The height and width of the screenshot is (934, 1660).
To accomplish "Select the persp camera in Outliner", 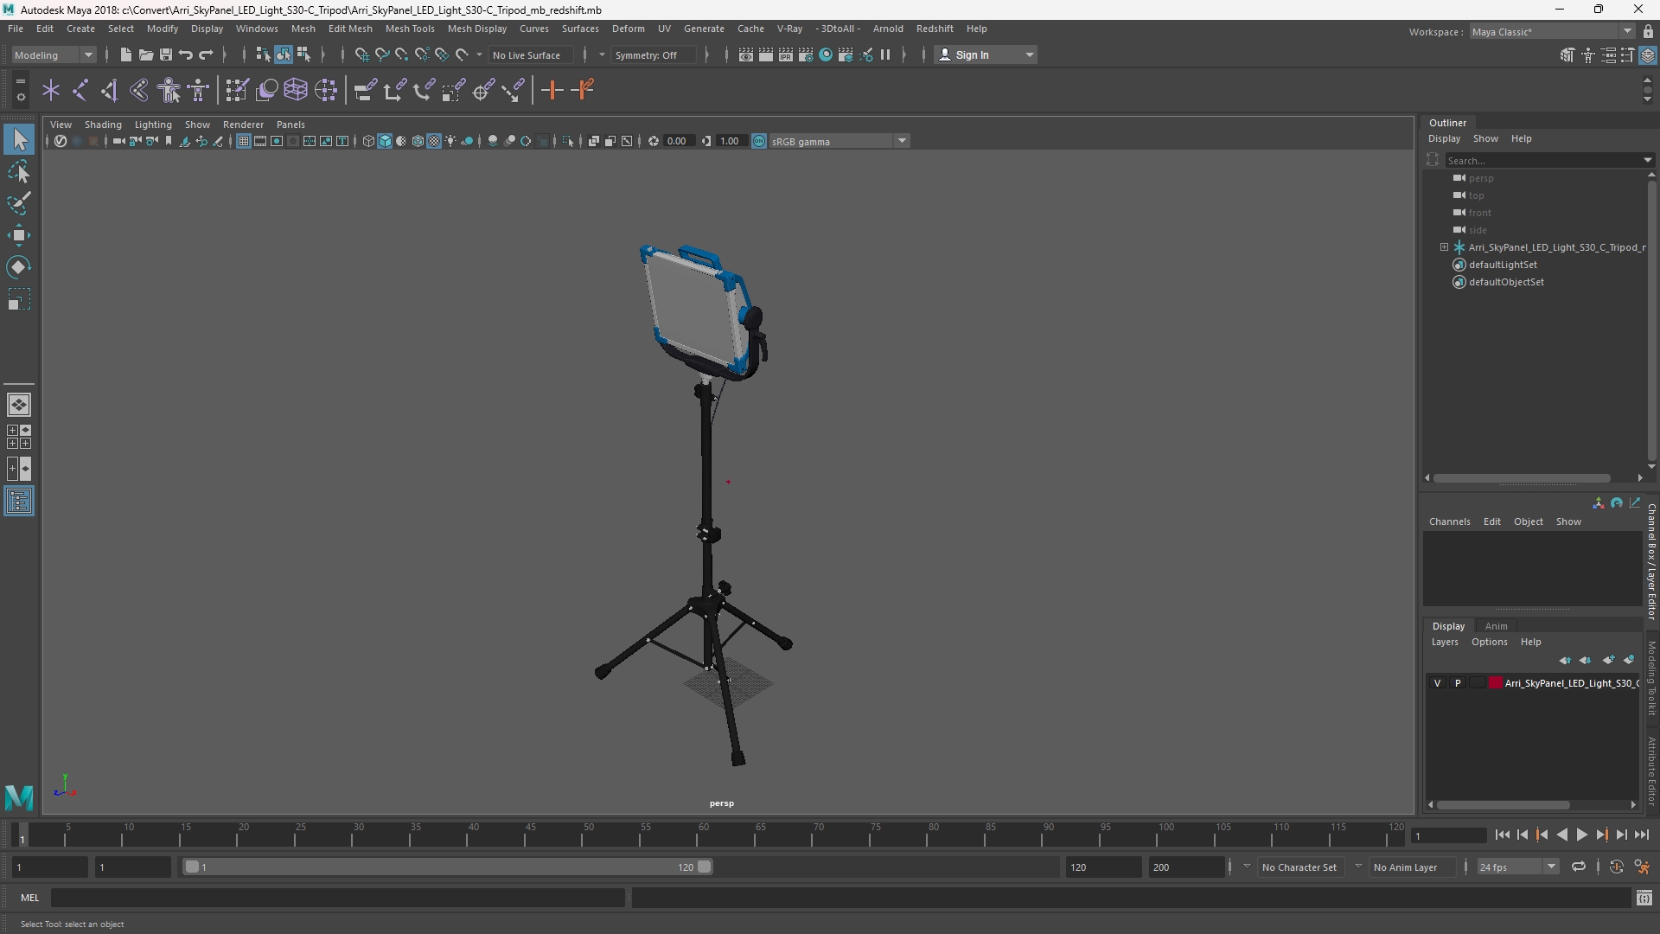I will tap(1481, 178).
